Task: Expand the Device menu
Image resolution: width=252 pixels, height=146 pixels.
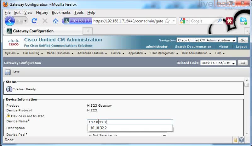Action: point(117,53)
